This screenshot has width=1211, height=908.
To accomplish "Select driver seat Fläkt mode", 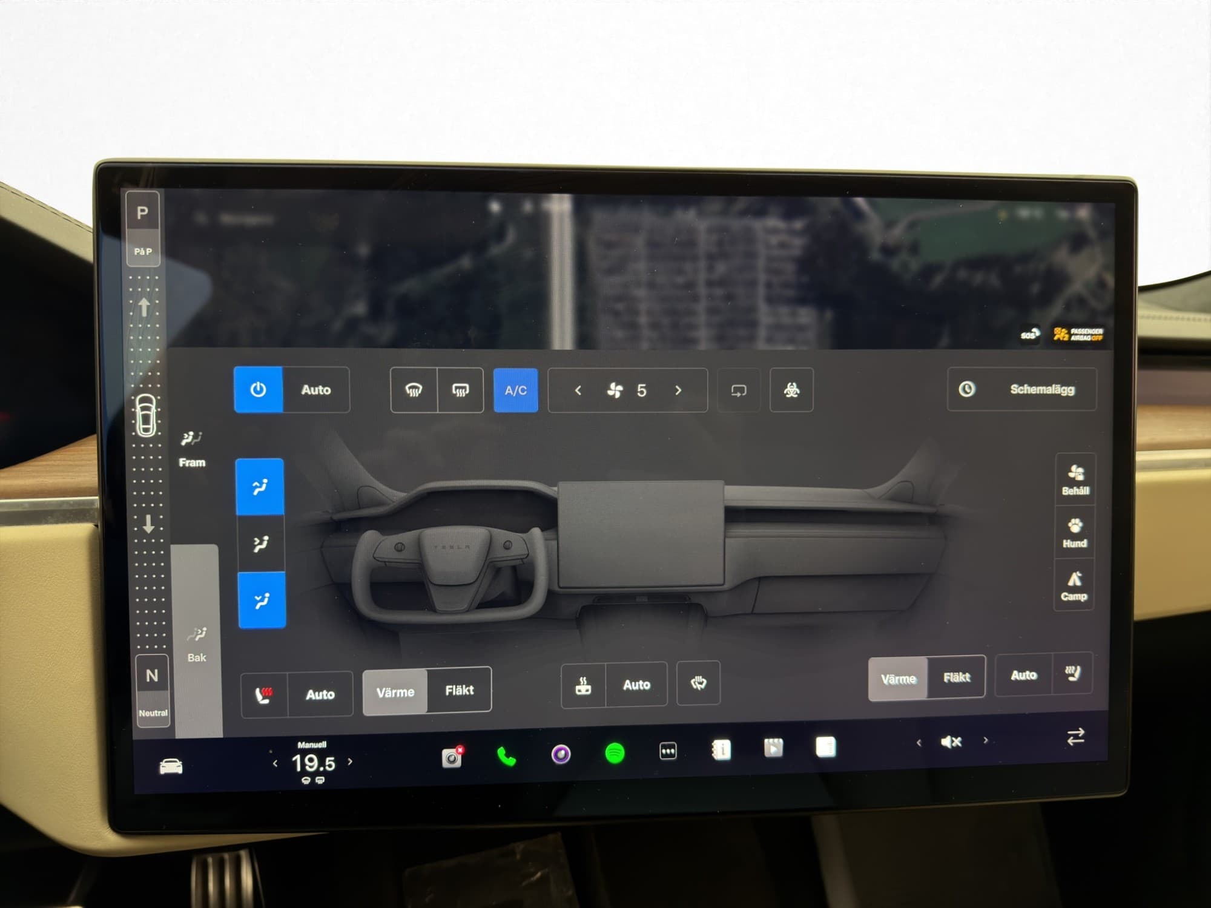I will click(459, 690).
